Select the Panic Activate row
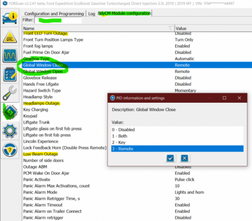The width and height of the screenshot is (252, 221). pos(137,180)
